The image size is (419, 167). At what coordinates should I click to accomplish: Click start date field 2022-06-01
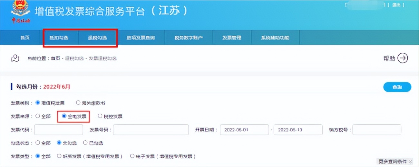click(x=244, y=130)
